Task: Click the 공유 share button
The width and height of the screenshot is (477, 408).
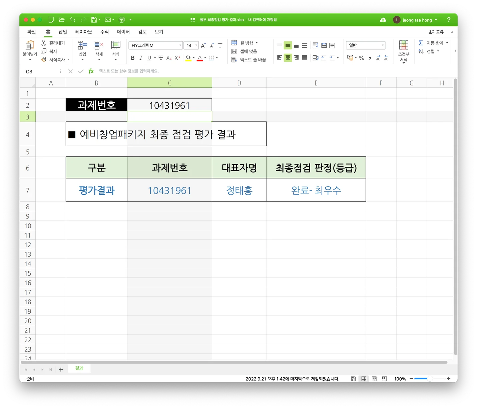Action: pyautogui.click(x=436, y=32)
